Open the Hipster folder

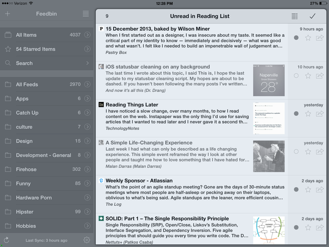click(x=46, y=212)
